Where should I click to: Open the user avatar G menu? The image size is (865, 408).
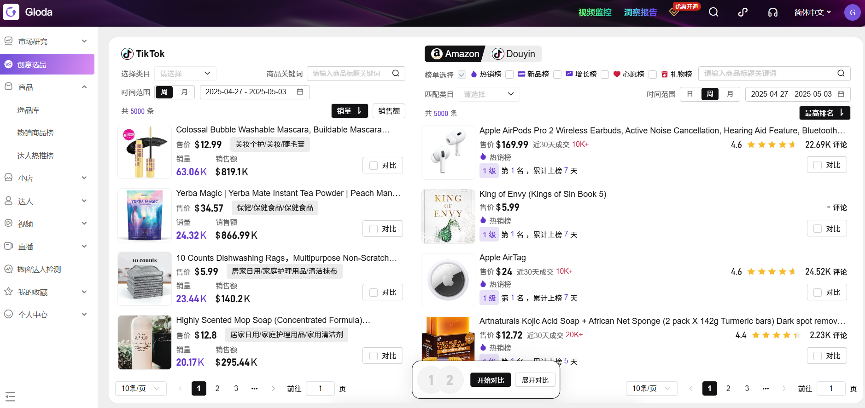(x=852, y=12)
